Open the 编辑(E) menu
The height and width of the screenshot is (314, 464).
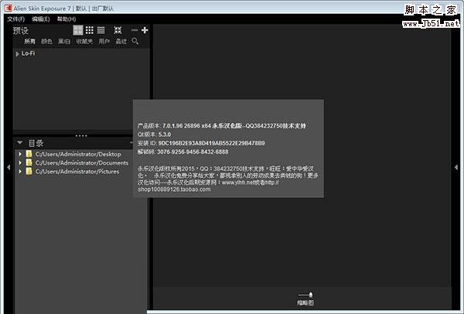(41, 19)
